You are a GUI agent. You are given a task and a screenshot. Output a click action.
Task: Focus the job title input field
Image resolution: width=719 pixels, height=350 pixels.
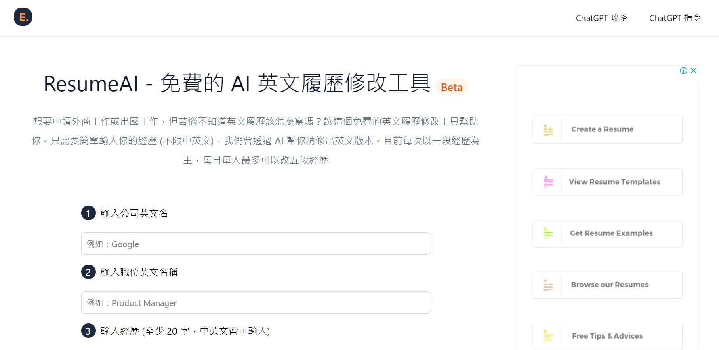(255, 303)
